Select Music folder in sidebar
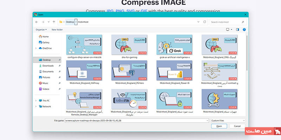Screen dimensions: 281x140 [x=45, y=83]
